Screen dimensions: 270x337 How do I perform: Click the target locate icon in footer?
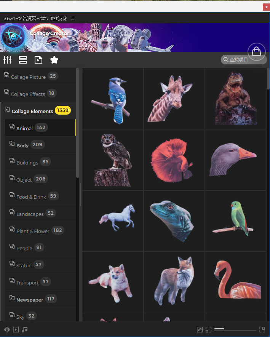click(x=7, y=329)
